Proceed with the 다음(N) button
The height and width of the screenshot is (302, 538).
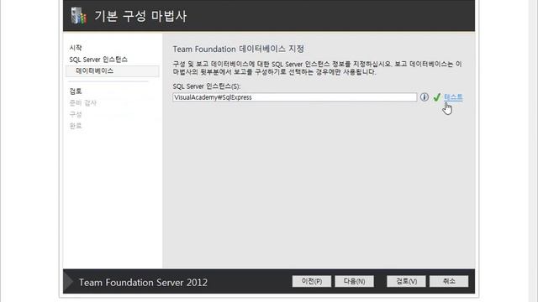click(355, 282)
